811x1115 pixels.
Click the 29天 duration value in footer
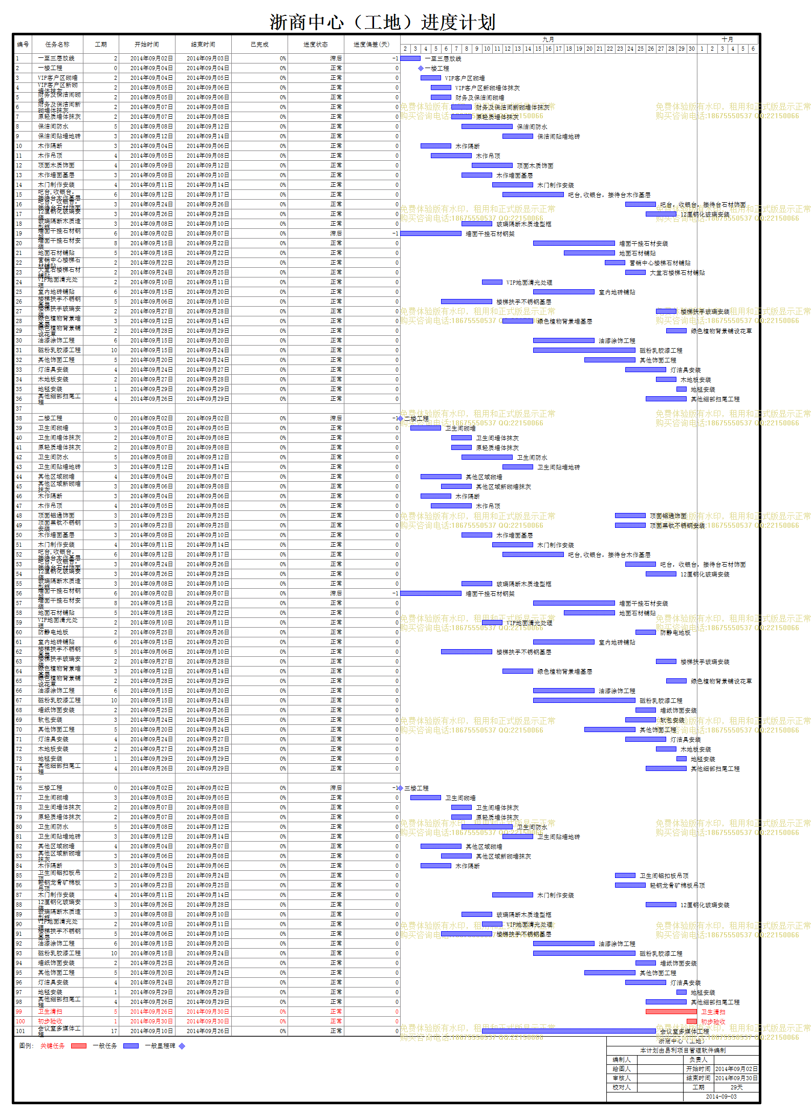coord(736,1087)
